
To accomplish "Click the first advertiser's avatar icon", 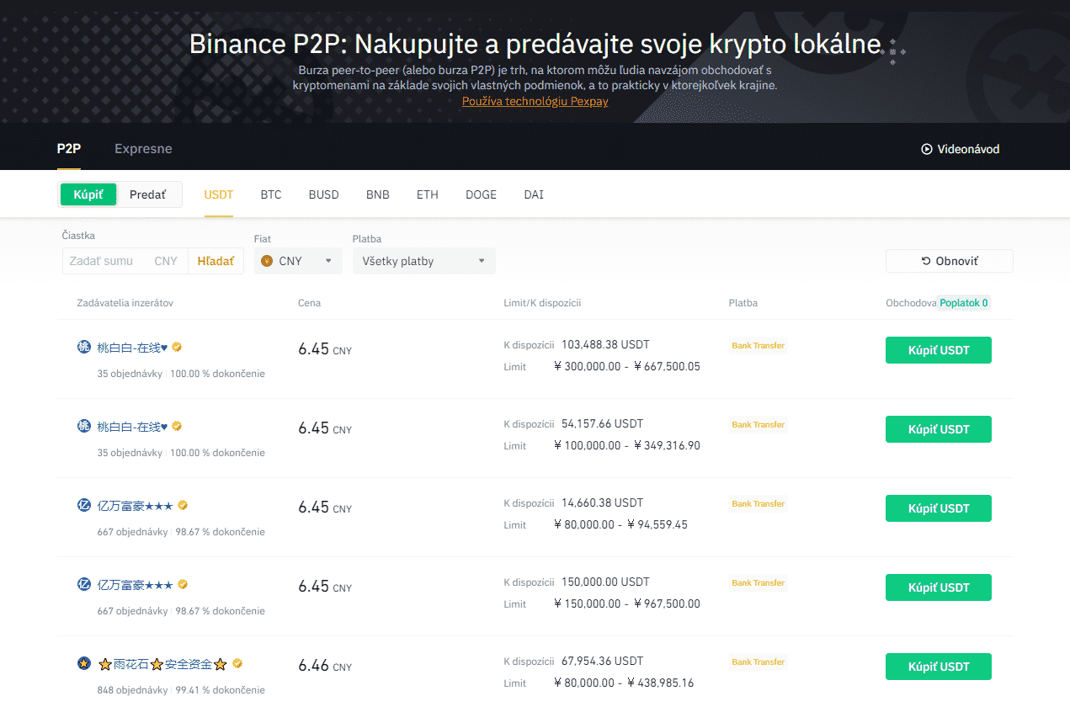I will coord(84,347).
